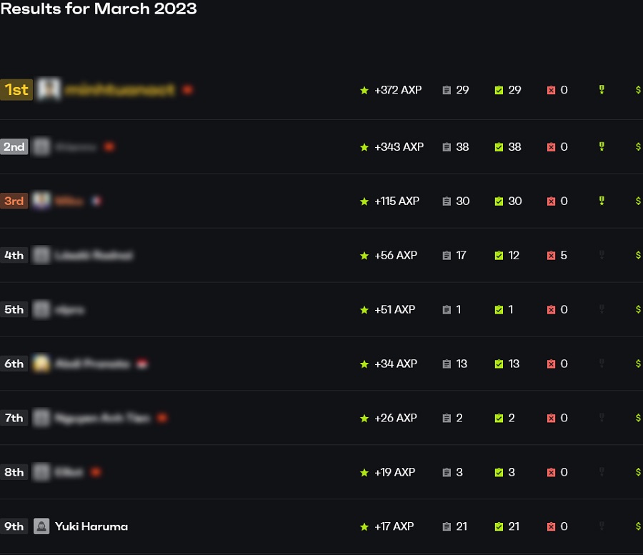Click Yuki Haruma's avatar icon
Viewport: 643px width, 555px height.
(41, 526)
